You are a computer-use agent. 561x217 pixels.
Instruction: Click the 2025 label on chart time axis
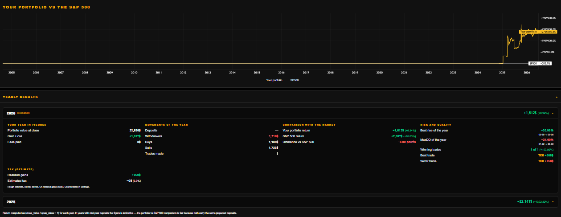pyautogui.click(x=502, y=72)
